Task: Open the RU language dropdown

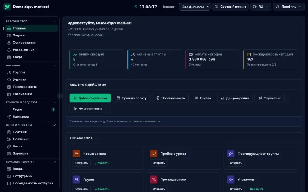Action: tap(261, 7)
